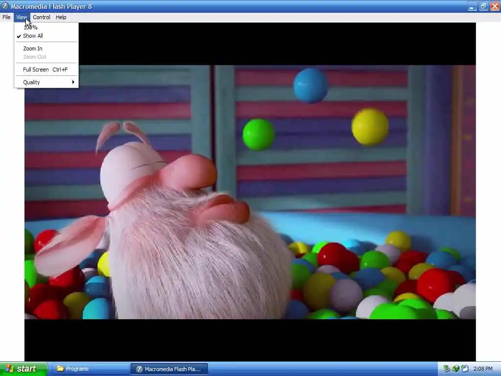
Task: Click the video playback area
Action: 250,192
